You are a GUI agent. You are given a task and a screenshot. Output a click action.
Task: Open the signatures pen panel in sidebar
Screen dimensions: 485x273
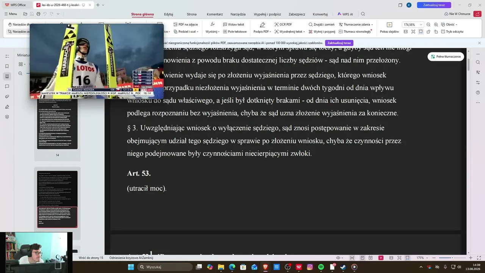7,107
